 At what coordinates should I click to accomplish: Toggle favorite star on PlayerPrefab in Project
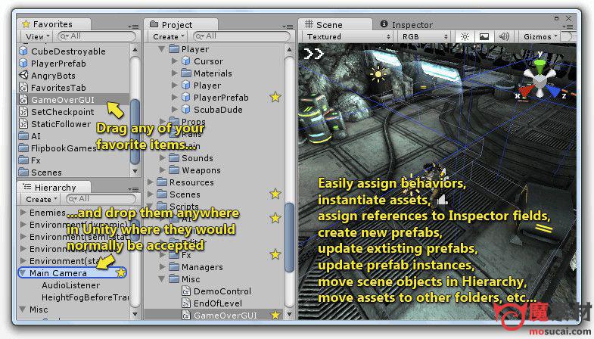tap(275, 98)
